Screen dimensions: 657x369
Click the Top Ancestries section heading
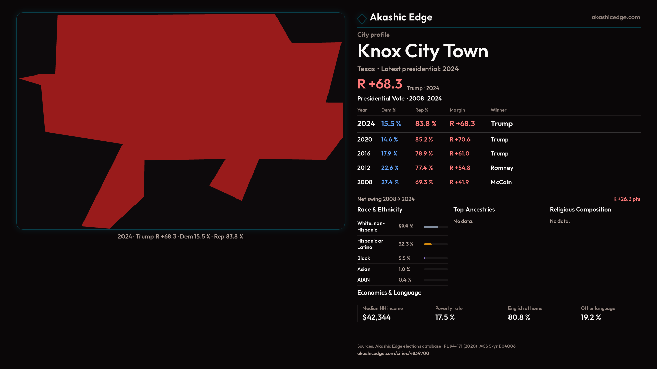pyautogui.click(x=474, y=210)
